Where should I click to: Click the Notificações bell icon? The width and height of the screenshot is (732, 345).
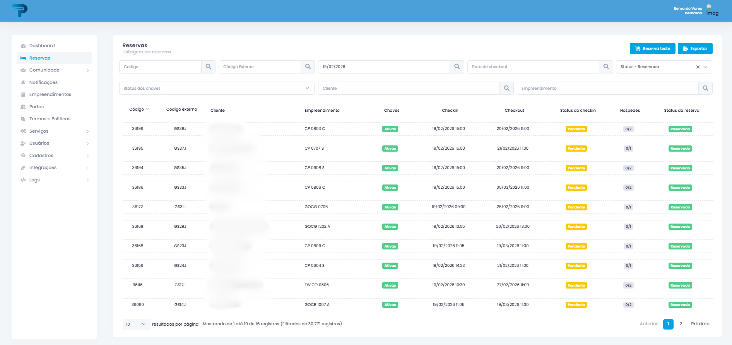point(23,82)
